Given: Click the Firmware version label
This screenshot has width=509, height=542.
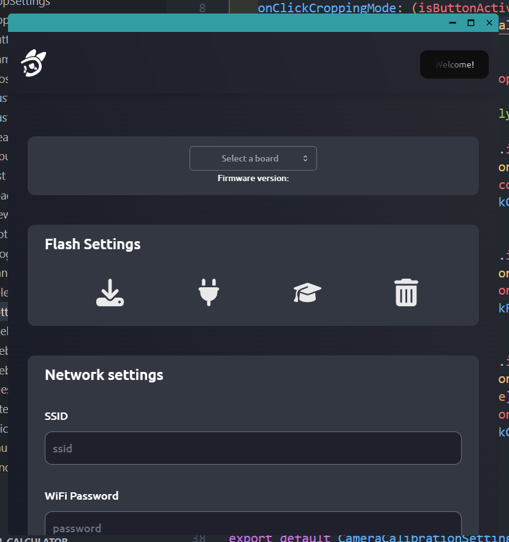Looking at the screenshot, I should (253, 179).
